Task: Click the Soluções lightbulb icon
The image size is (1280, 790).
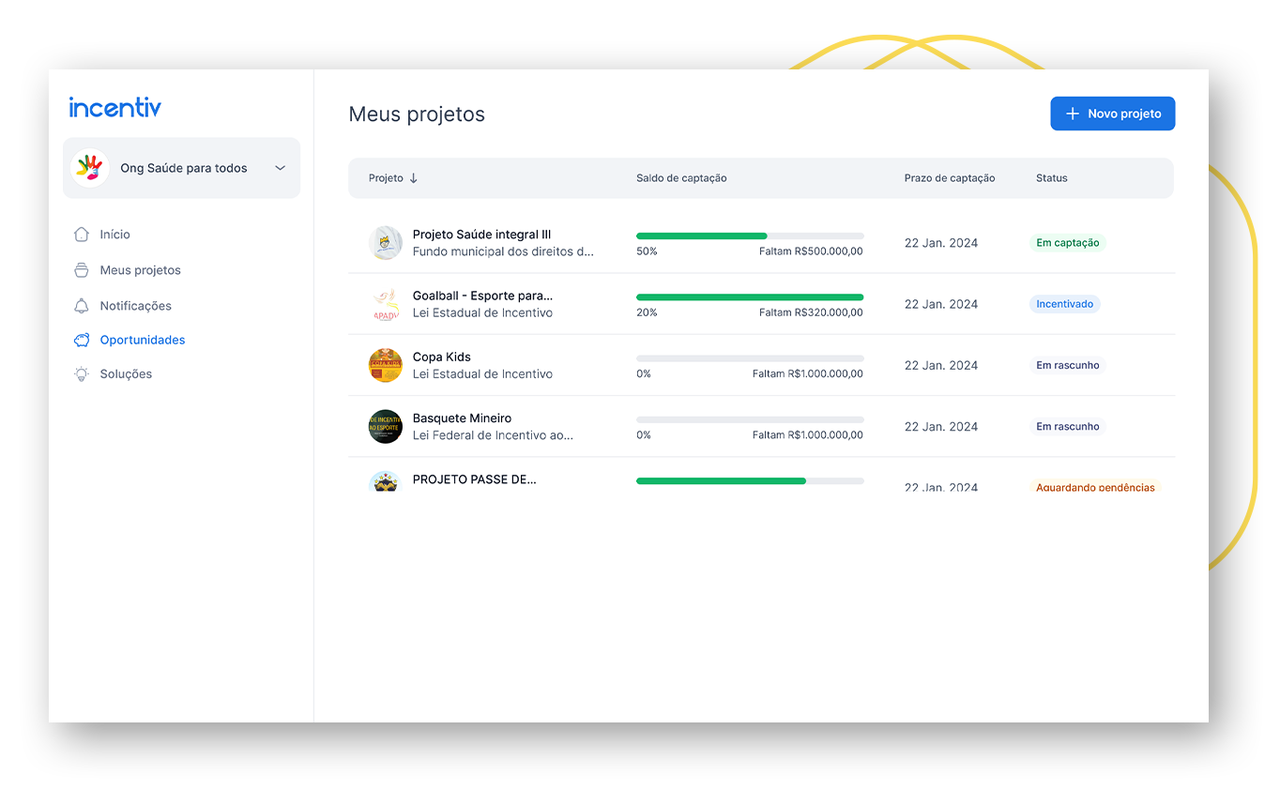Action: point(82,373)
